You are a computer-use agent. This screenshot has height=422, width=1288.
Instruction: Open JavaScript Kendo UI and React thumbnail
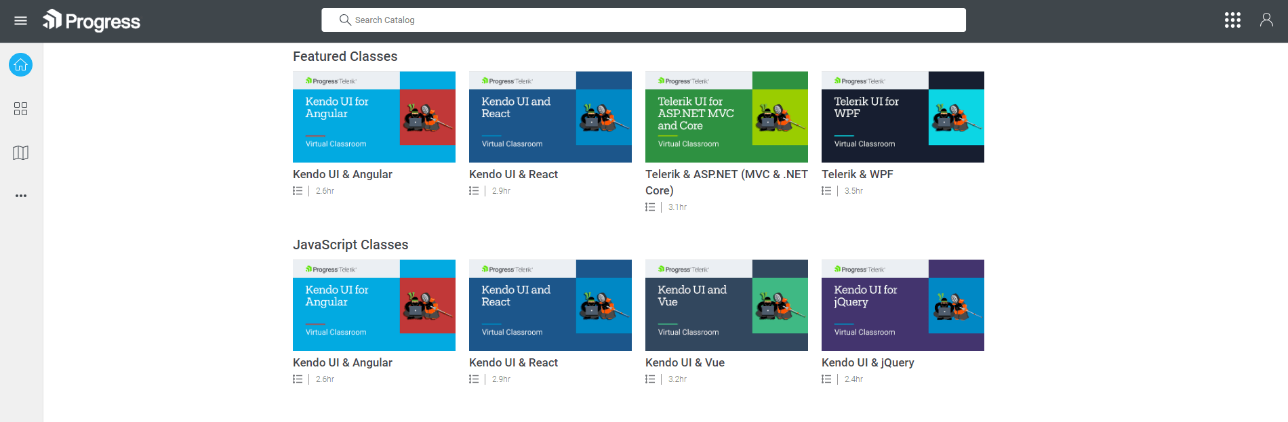click(x=550, y=305)
